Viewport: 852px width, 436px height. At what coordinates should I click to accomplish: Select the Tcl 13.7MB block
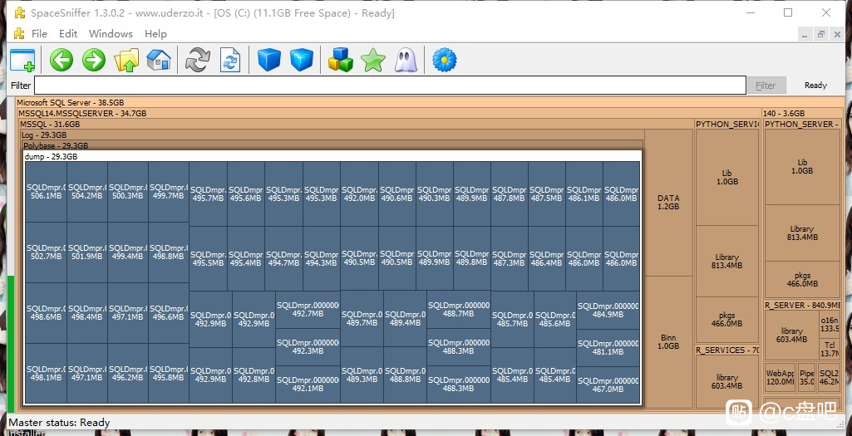[x=830, y=349]
